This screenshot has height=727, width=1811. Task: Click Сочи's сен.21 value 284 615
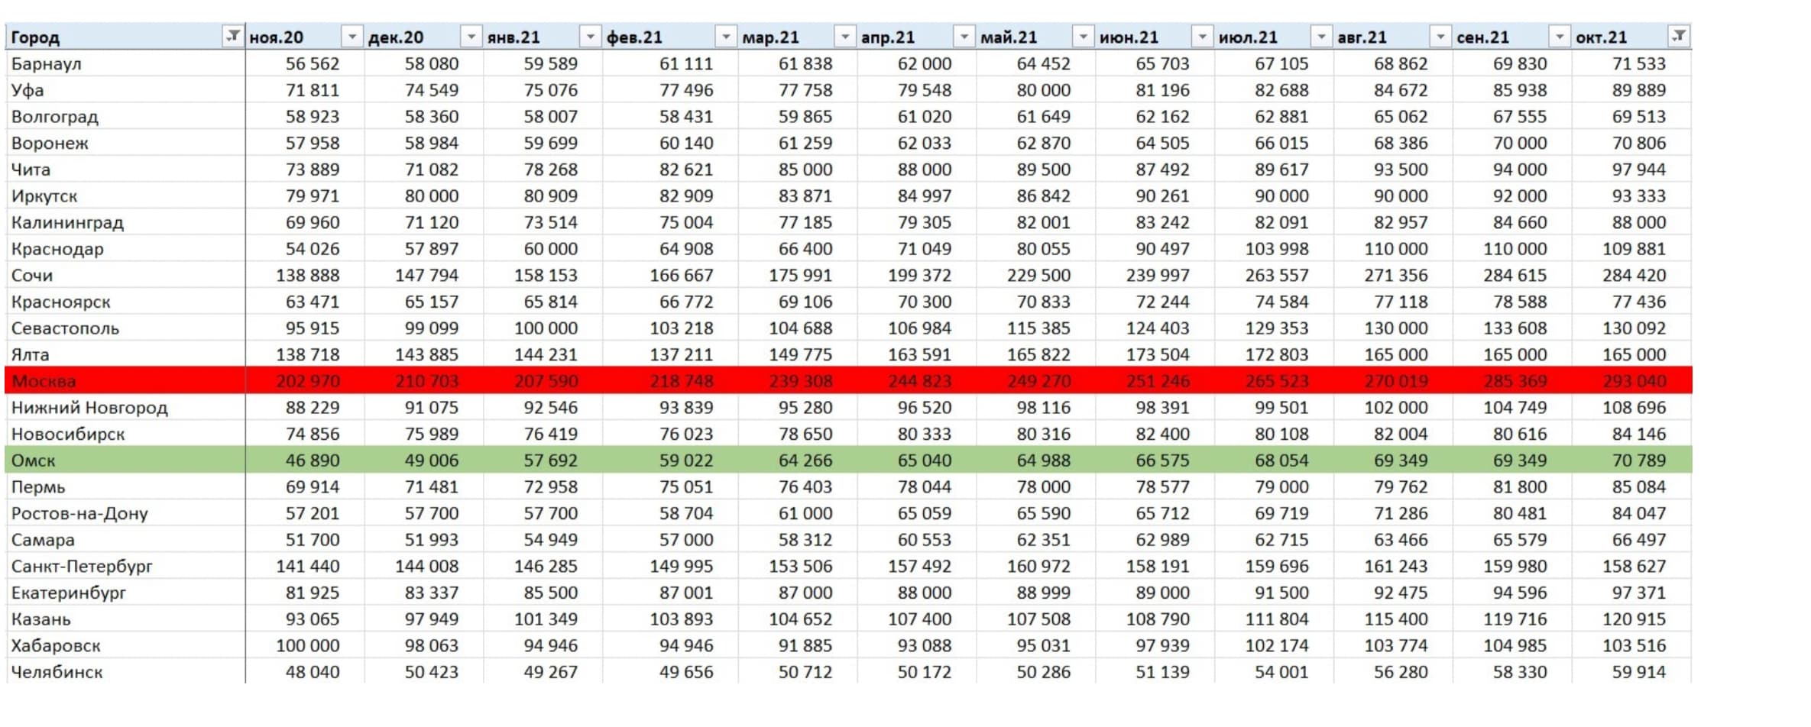1515,276
